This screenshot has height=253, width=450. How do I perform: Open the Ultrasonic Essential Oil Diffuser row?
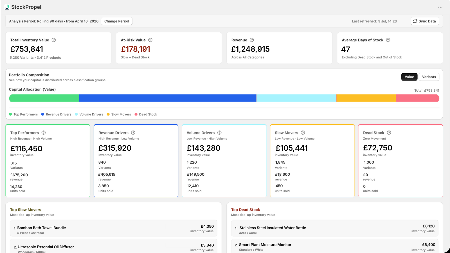(114, 246)
